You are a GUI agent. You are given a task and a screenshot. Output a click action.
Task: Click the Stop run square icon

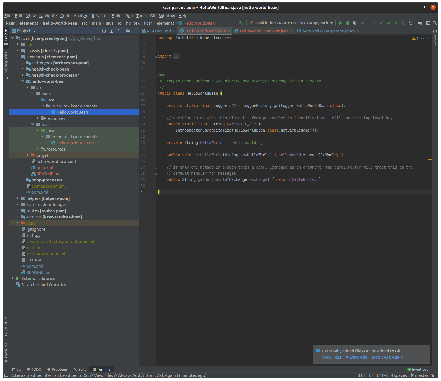362,23
